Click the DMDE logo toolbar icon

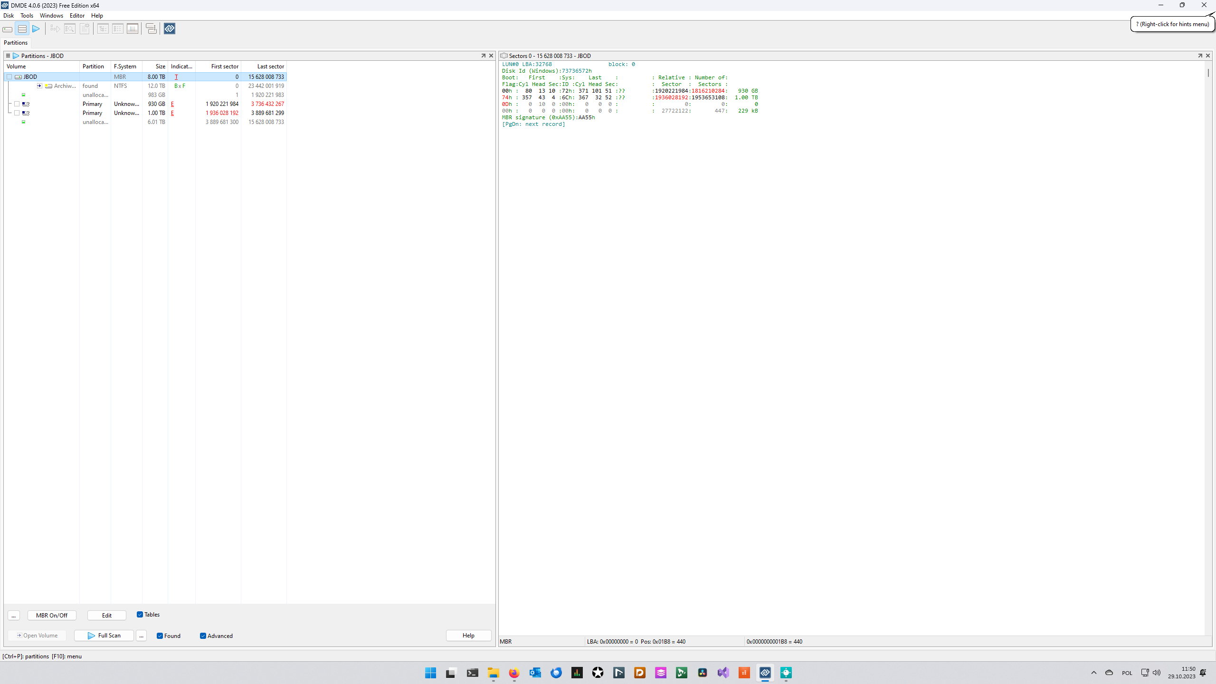pos(170,29)
